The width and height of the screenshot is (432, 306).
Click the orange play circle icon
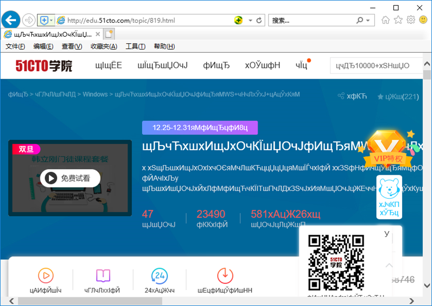(x=46, y=276)
